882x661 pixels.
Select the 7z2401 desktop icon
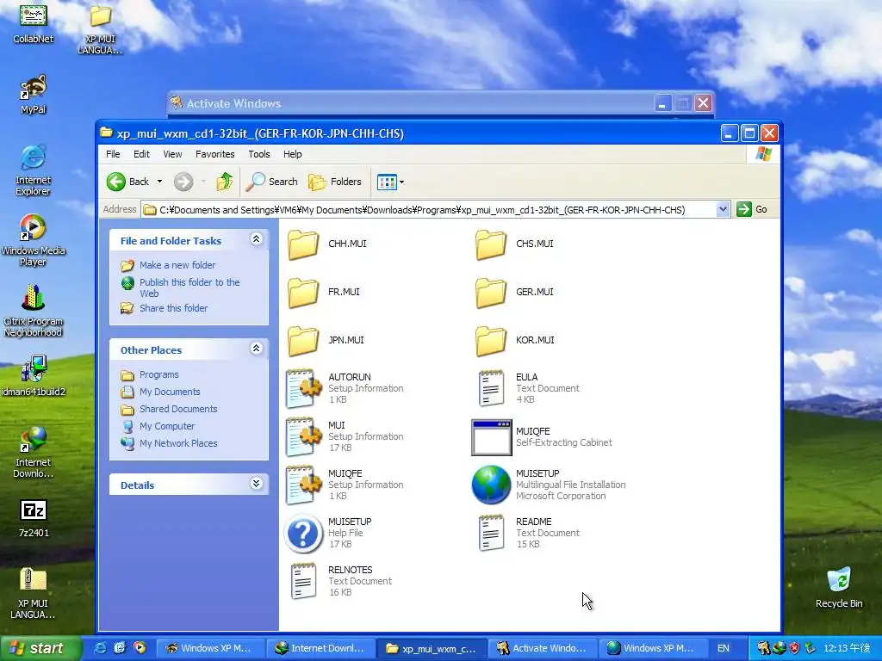(x=34, y=518)
